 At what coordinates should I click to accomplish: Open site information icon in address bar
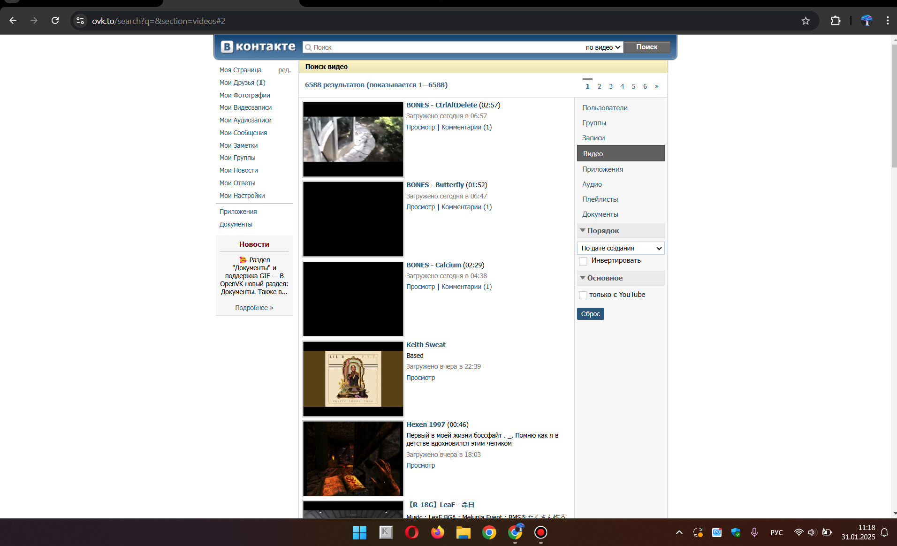80,21
